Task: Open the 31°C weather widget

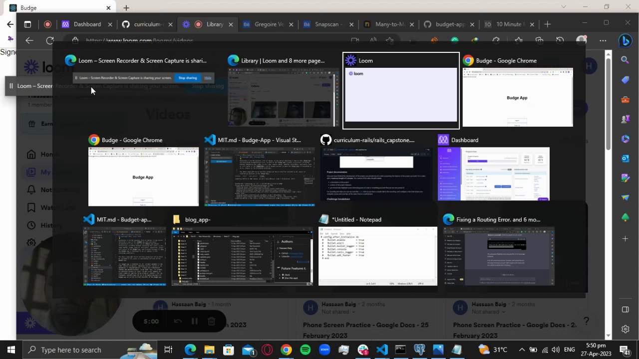Action: click(x=493, y=350)
